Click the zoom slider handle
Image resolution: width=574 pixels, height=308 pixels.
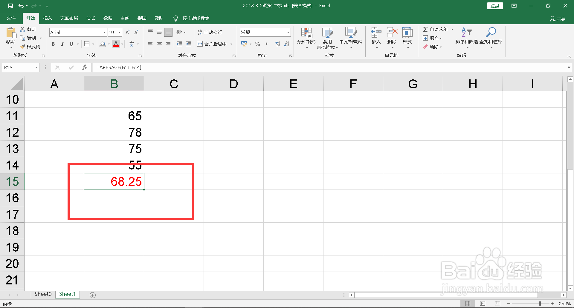540,304
